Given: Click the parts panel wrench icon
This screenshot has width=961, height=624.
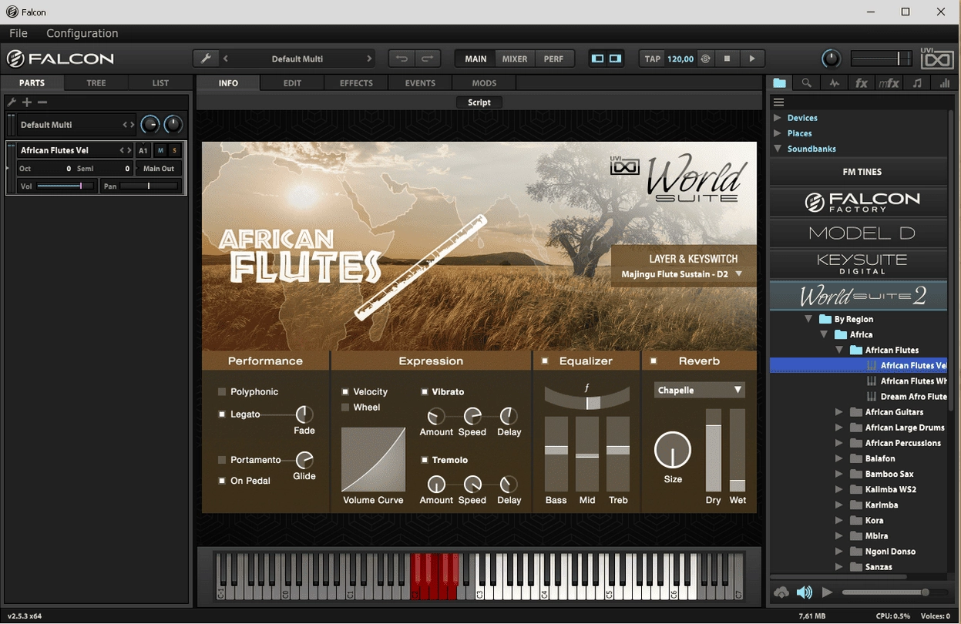Looking at the screenshot, I should (x=12, y=102).
